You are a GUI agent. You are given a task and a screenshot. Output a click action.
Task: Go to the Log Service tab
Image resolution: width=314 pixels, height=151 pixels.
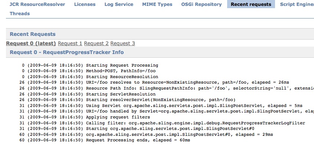[x=119, y=4]
